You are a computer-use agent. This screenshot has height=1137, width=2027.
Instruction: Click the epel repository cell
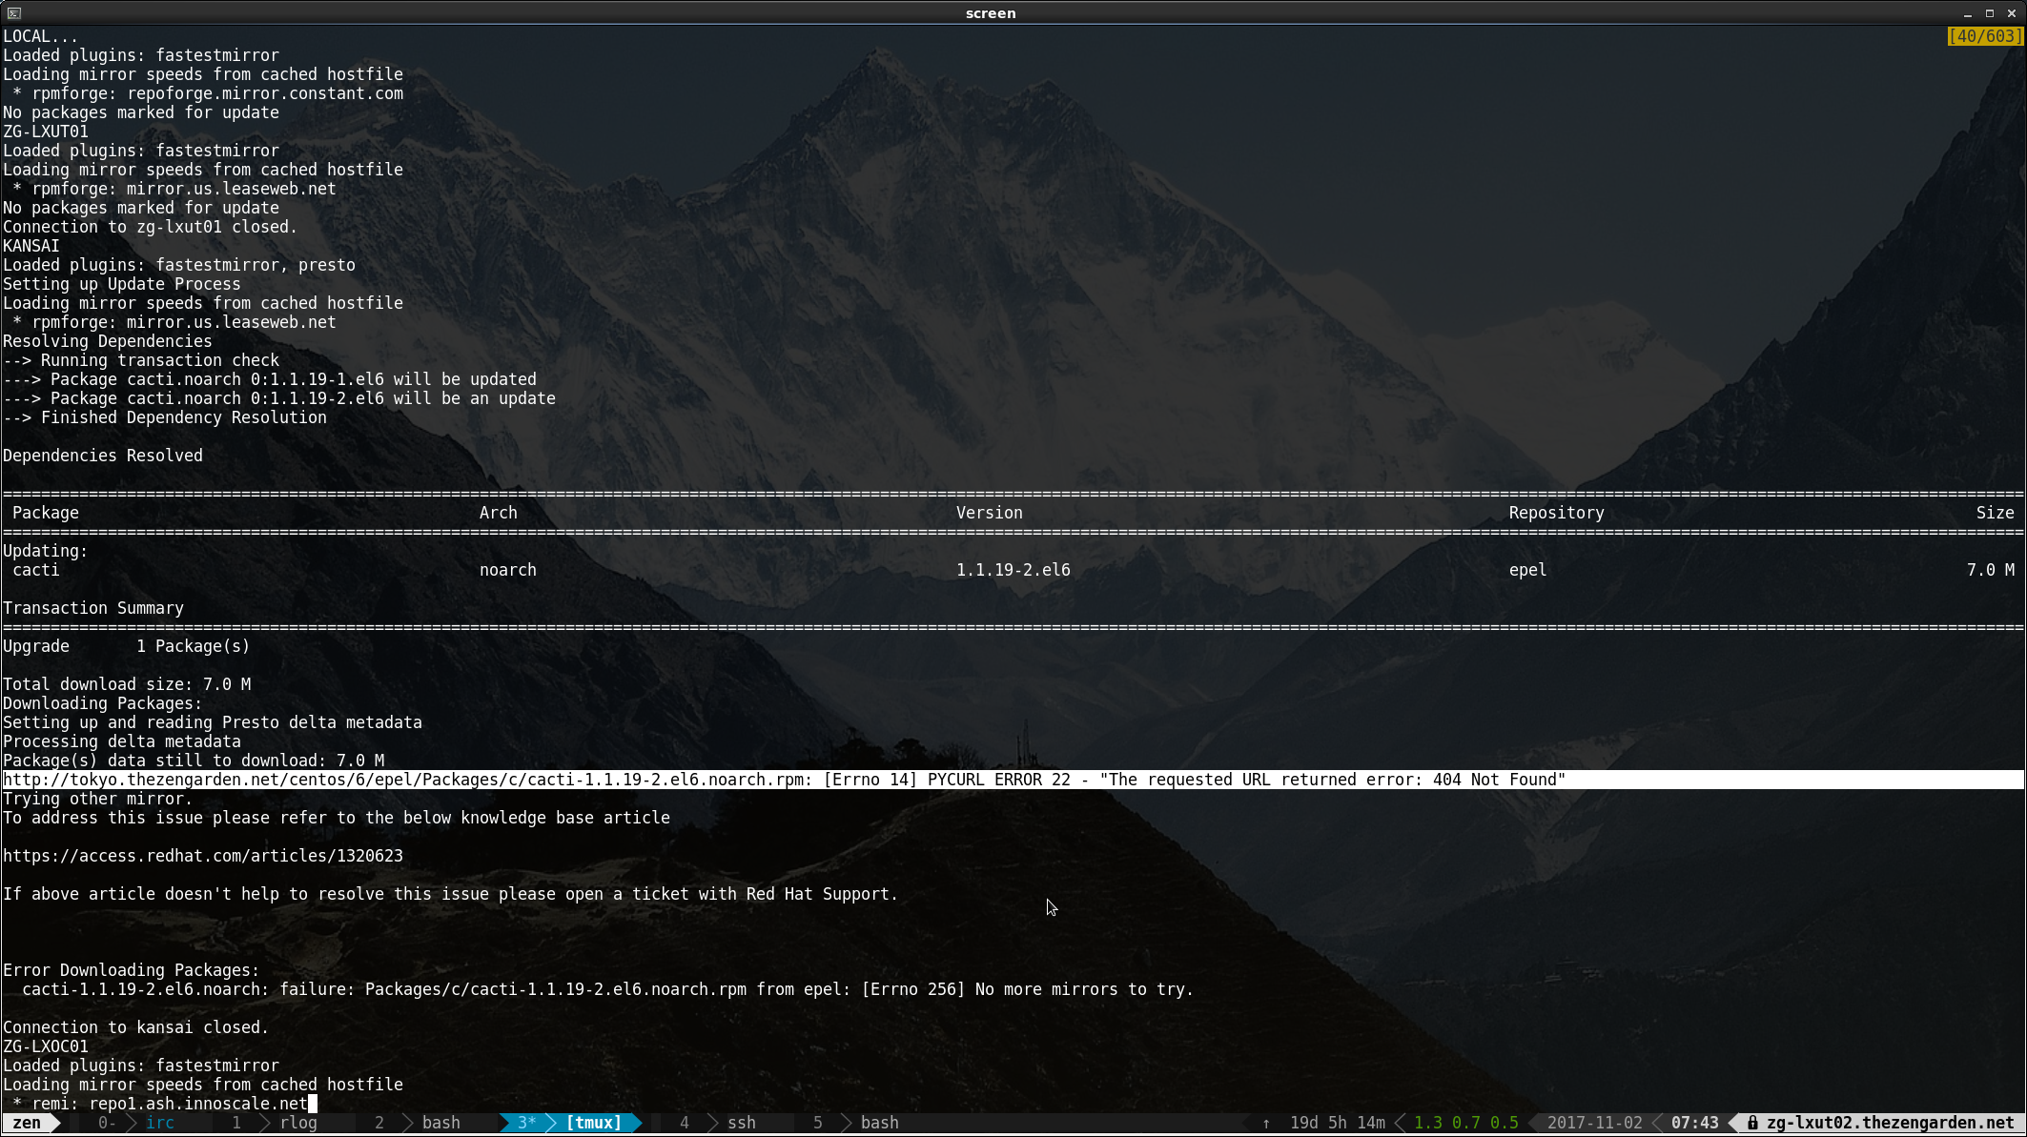pos(1528,570)
